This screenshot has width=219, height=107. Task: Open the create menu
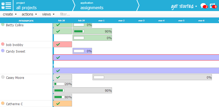(10, 14)
